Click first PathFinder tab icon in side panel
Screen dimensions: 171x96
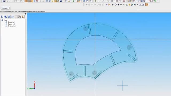[x=2, y=17]
